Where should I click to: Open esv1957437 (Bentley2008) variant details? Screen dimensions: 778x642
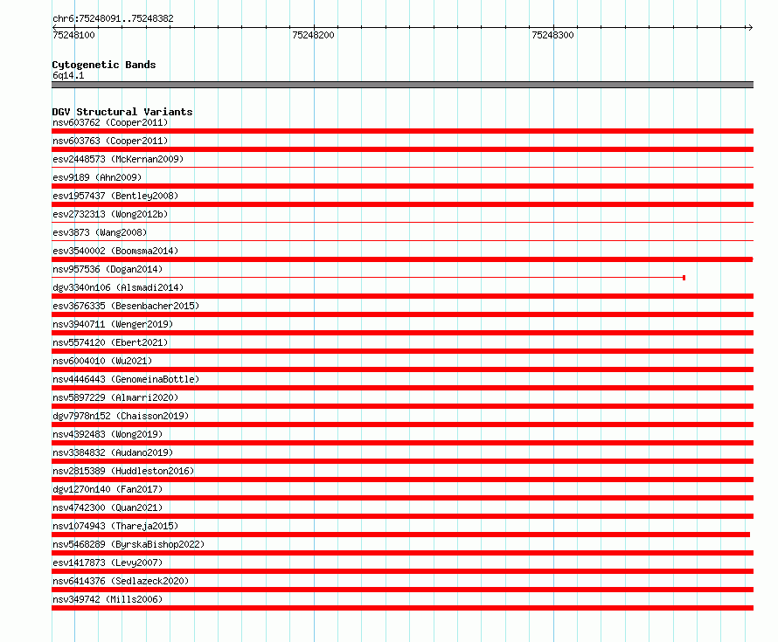pyautogui.click(x=115, y=196)
